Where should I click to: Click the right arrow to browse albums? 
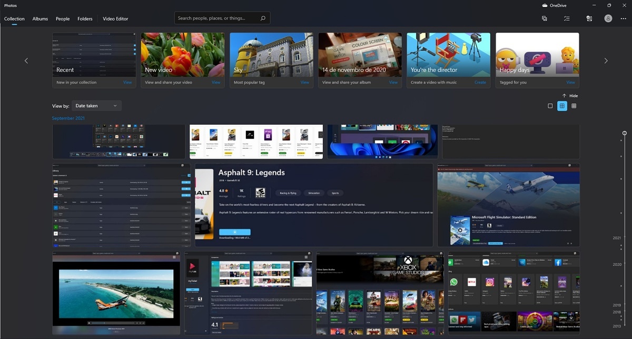tap(606, 60)
